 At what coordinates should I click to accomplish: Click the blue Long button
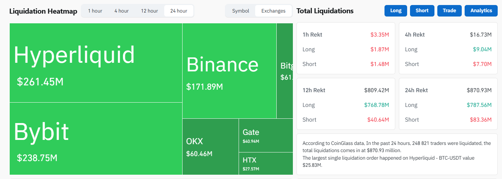coord(396,11)
